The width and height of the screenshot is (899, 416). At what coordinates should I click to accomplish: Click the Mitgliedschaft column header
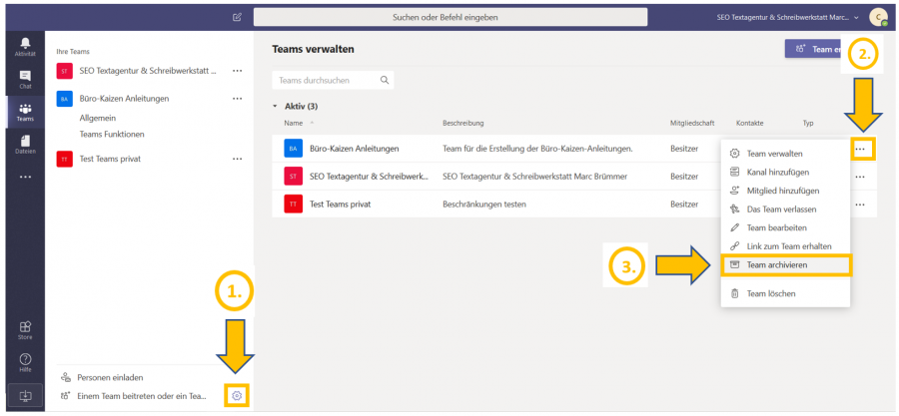pyautogui.click(x=692, y=123)
